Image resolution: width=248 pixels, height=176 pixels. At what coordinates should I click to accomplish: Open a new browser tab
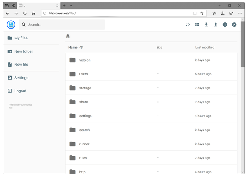(x=64, y=5)
